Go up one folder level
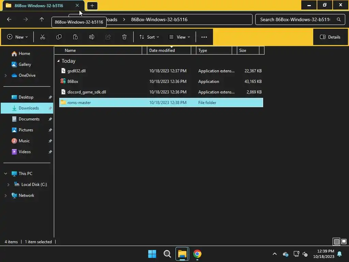This screenshot has height=262, width=349. click(x=42, y=19)
